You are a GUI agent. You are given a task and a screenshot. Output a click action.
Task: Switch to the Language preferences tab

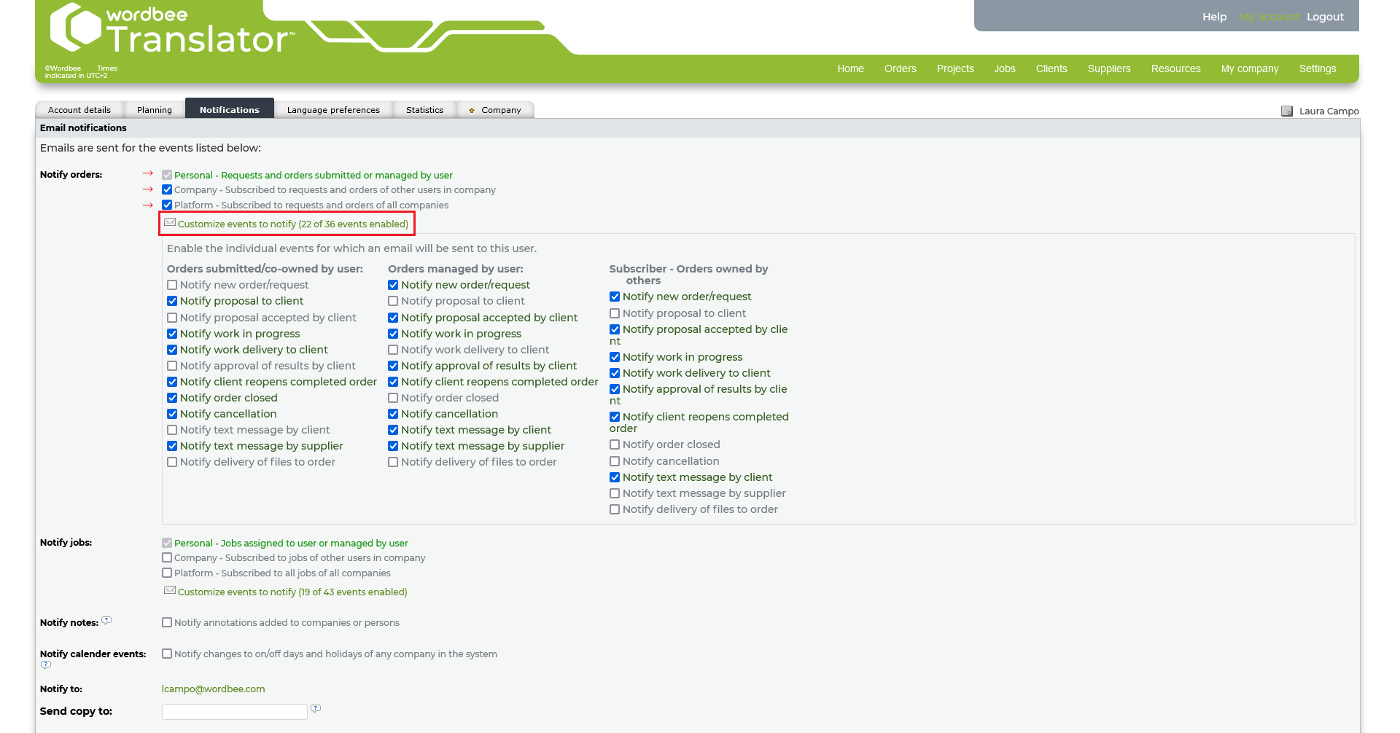333,110
